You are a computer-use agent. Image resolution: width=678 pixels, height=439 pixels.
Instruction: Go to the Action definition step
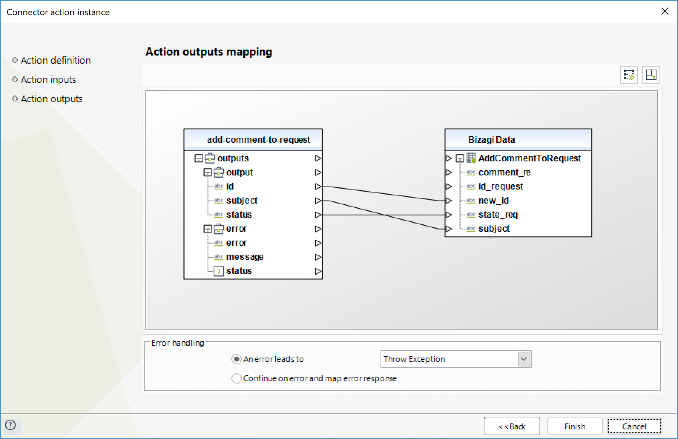tap(56, 60)
